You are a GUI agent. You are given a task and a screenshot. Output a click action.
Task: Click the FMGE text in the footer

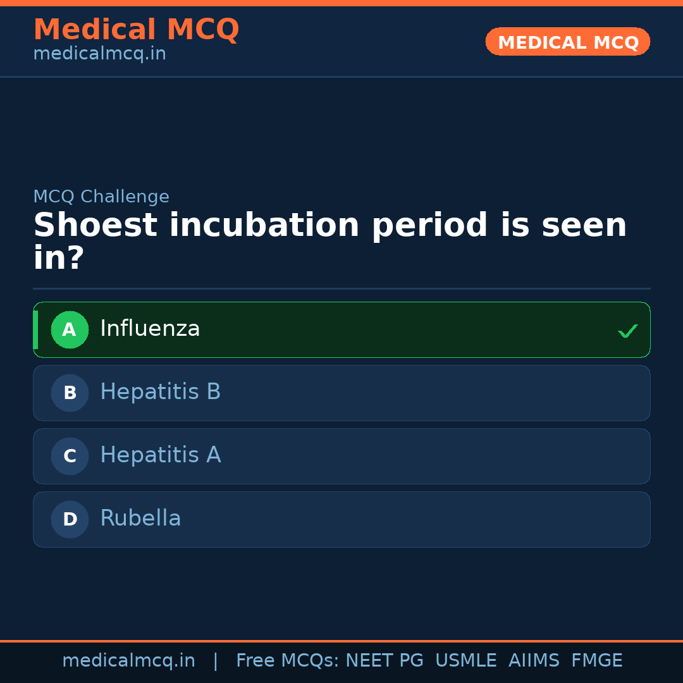(596, 660)
